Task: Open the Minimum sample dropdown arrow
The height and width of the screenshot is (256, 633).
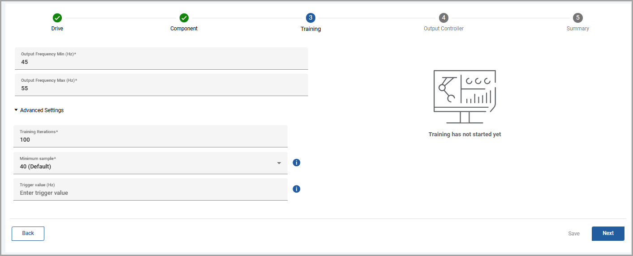Action: tap(279, 163)
